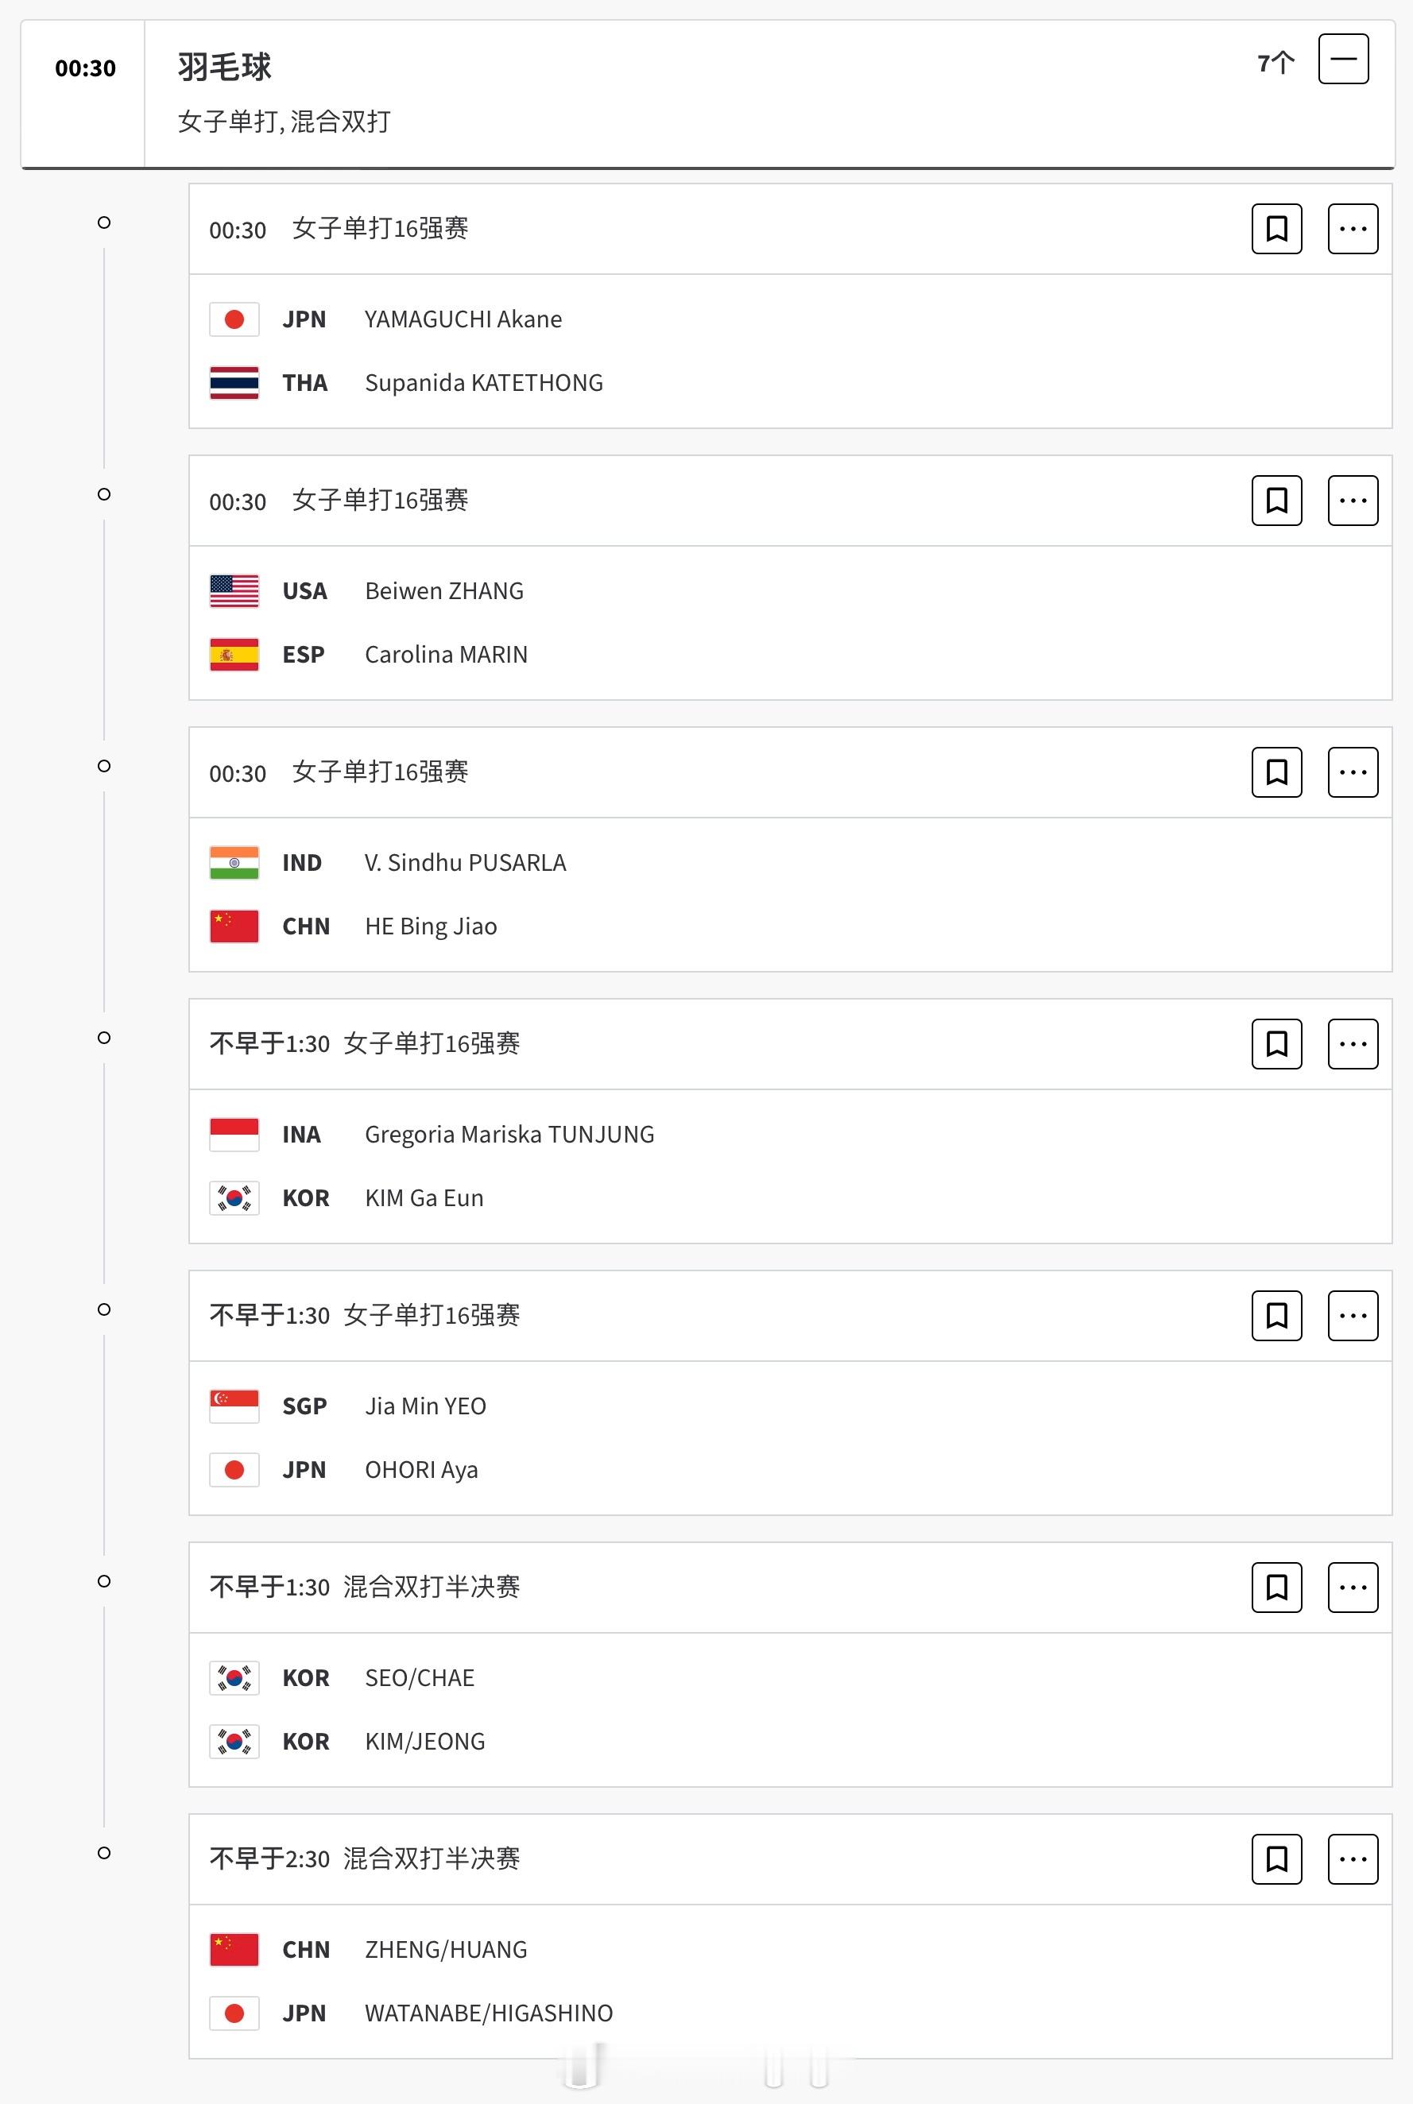Bookmark the PUSARLA vs HE Bing Jiao match
Viewport: 1413px width, 2104px height.
click(x=1276, y=772)
